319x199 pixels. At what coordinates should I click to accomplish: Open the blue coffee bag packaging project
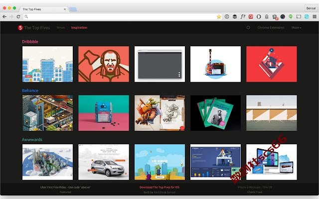click(104, 113)
